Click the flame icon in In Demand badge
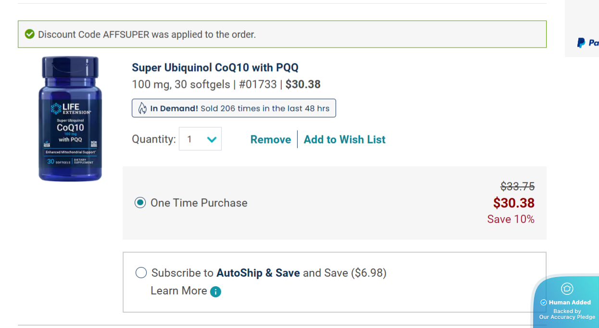Viewport: 599px width, 328px height. 142,109
